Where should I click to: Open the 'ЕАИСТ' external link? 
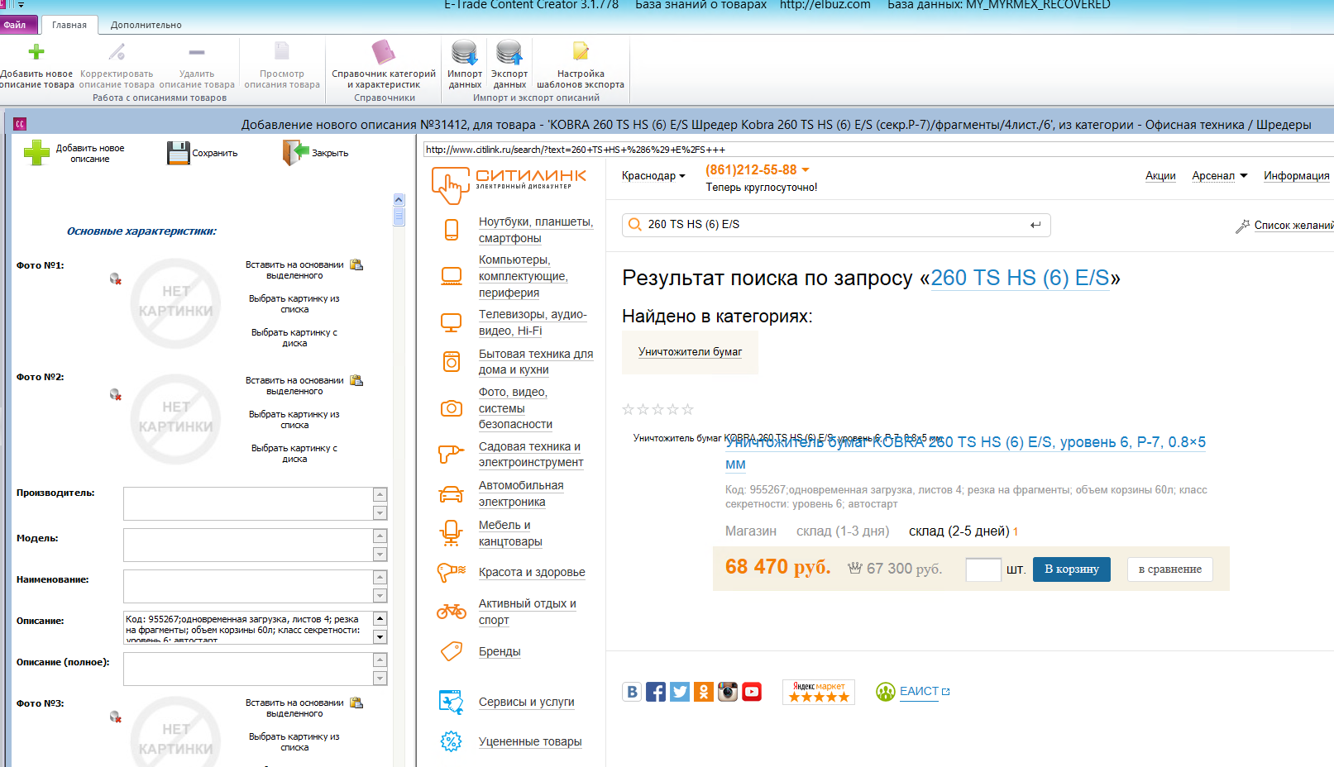pyautogui.click(x=919, y=692)
